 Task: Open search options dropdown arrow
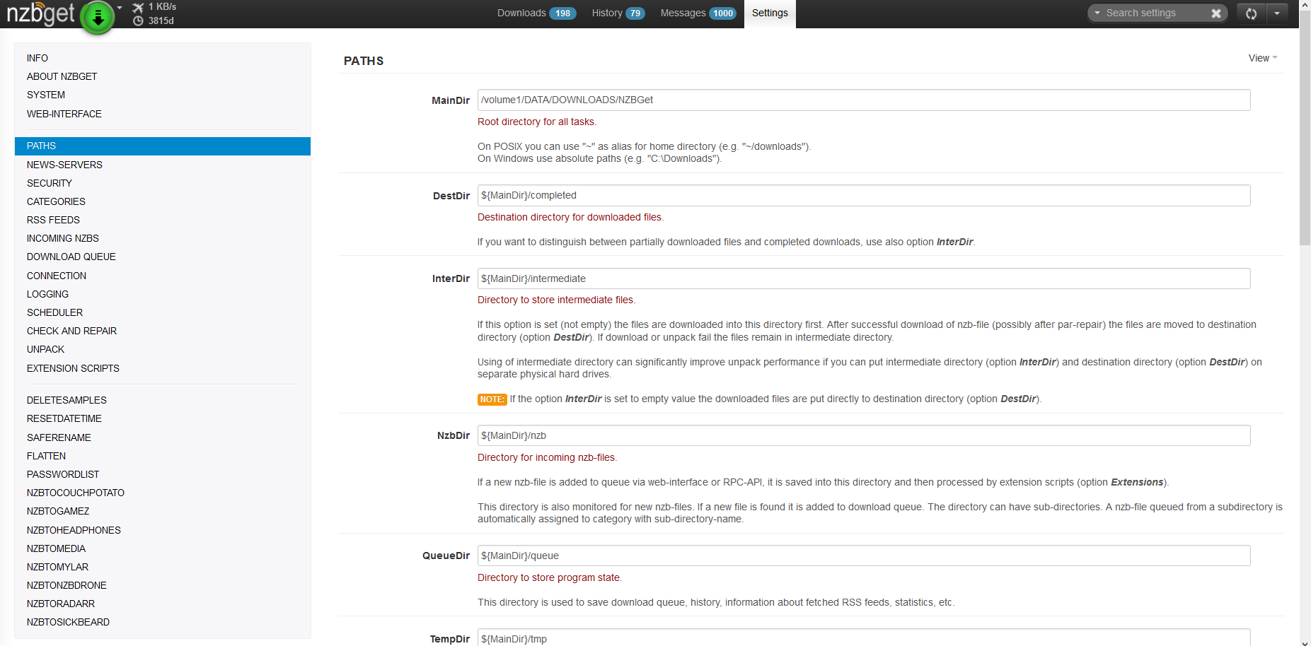pos(1097,13)
